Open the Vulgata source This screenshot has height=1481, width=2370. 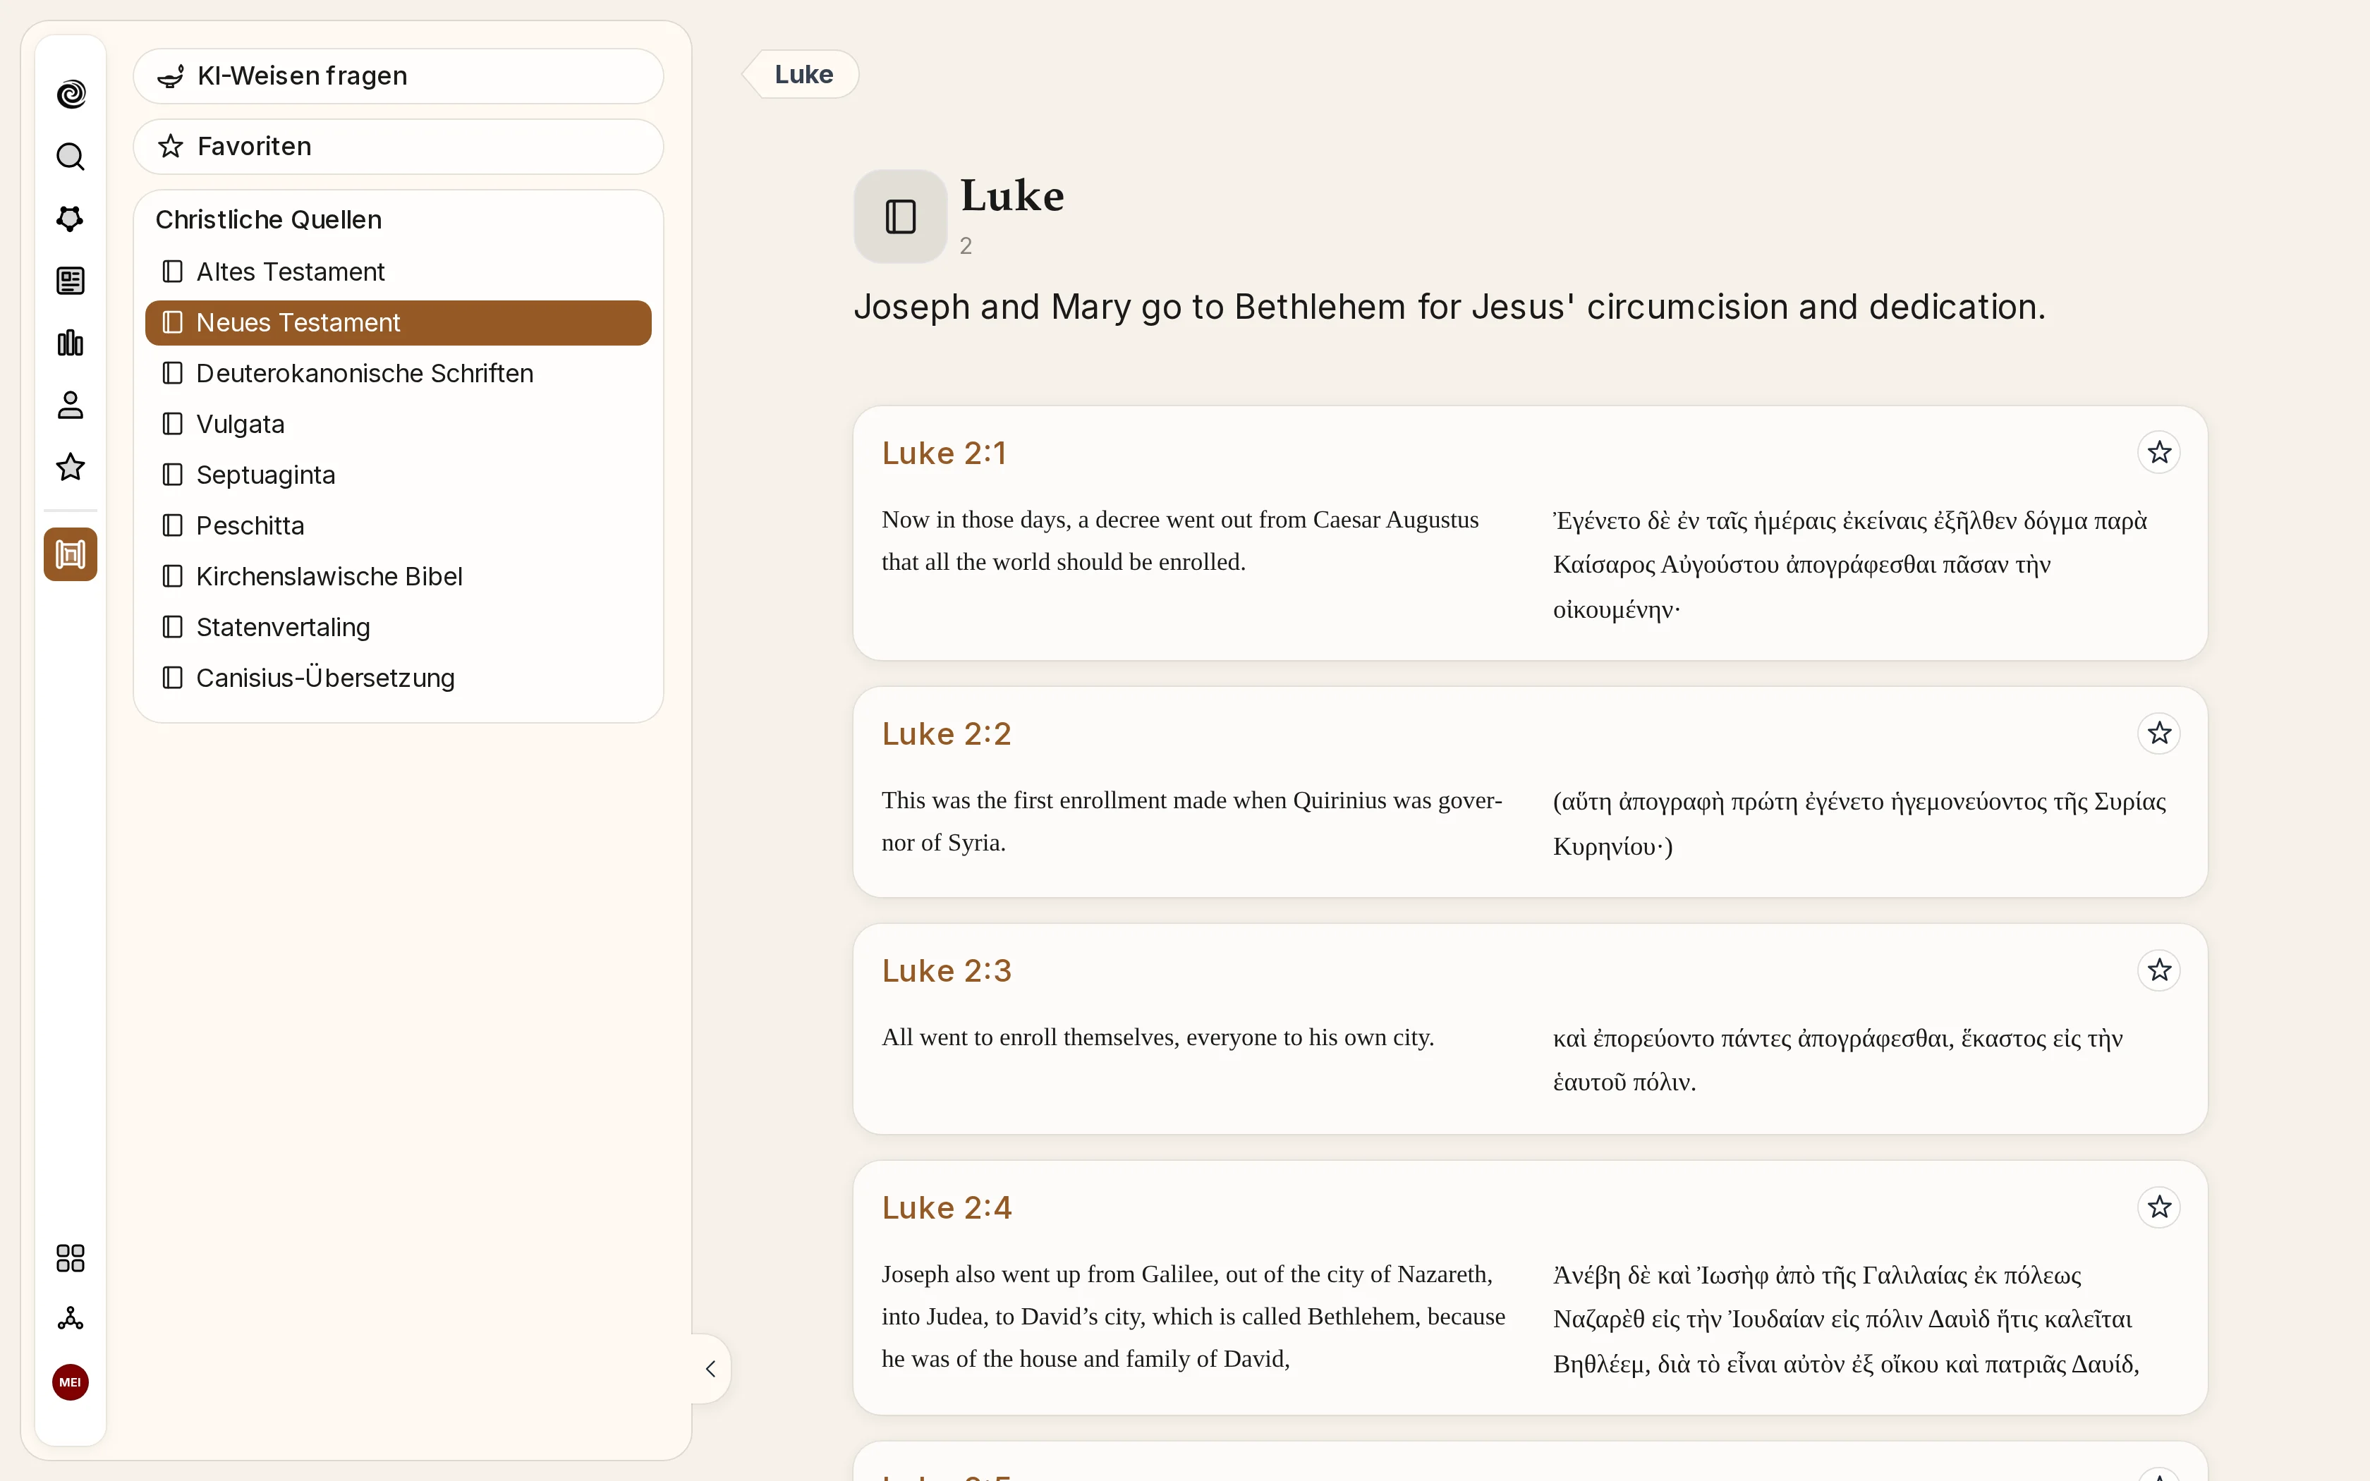pyautogui.click(x=399, y=424)
